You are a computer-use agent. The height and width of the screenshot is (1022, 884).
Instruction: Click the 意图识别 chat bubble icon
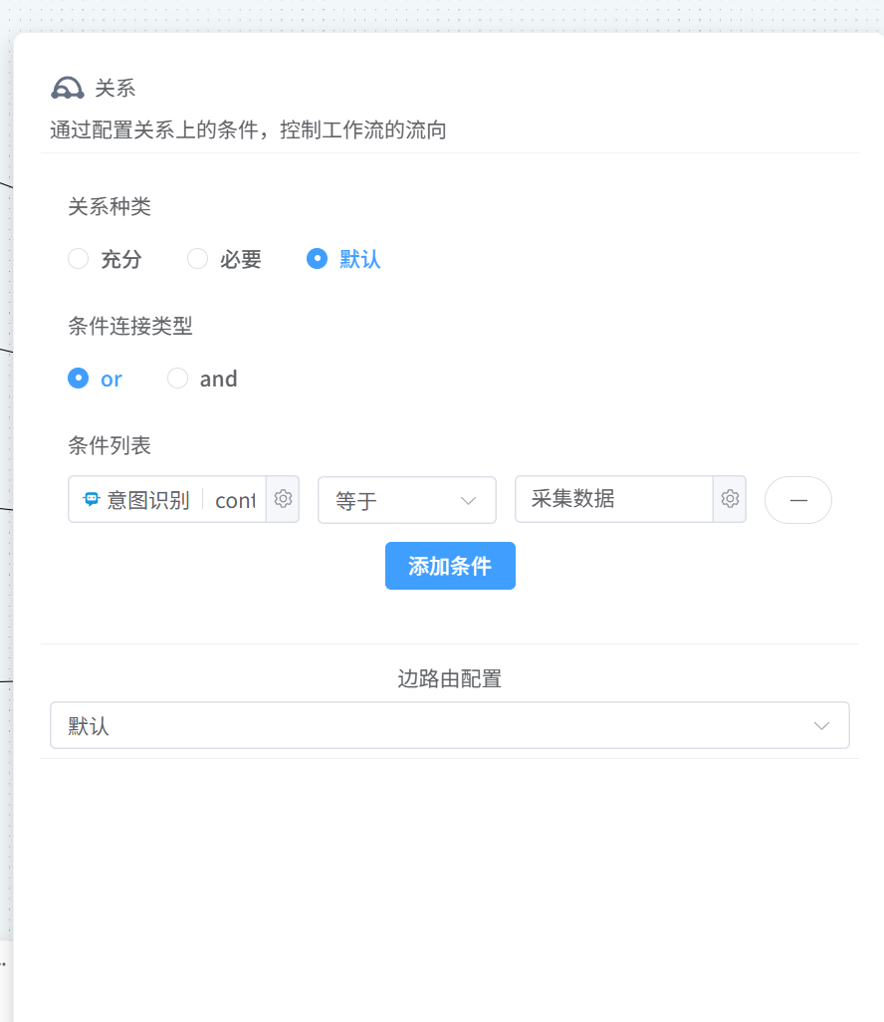pyautogui.click(x=92, y=499)
